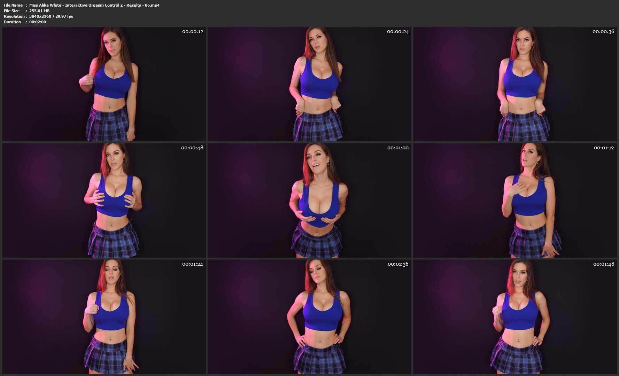Viewport: 619px width, 376px height.
Task: Select the 00:00:36 timestamp text
Action: 603,32
